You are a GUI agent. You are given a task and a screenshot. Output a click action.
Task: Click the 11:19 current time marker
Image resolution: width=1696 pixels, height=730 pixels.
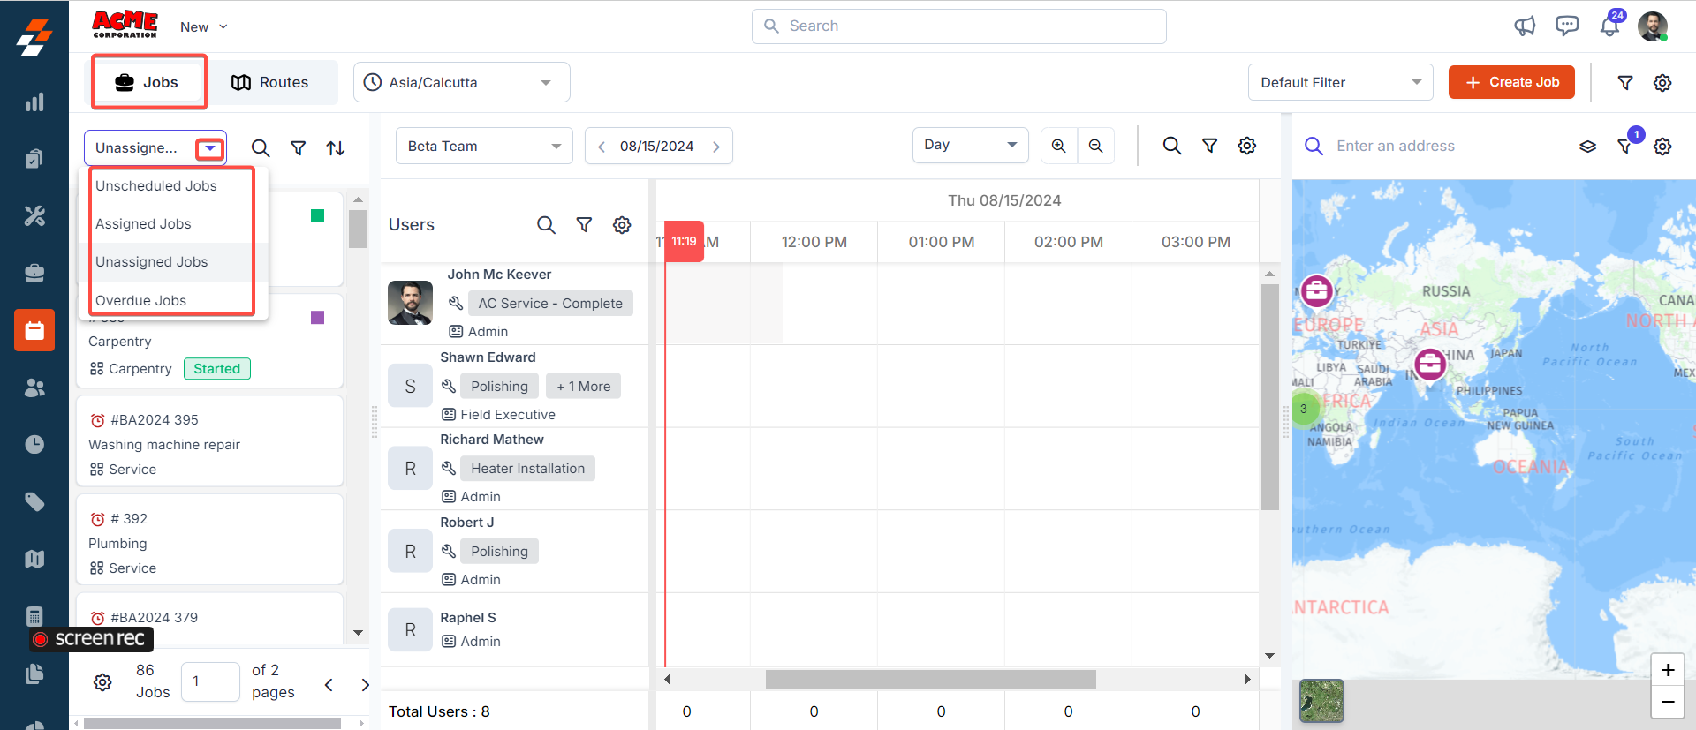(684, 241)
